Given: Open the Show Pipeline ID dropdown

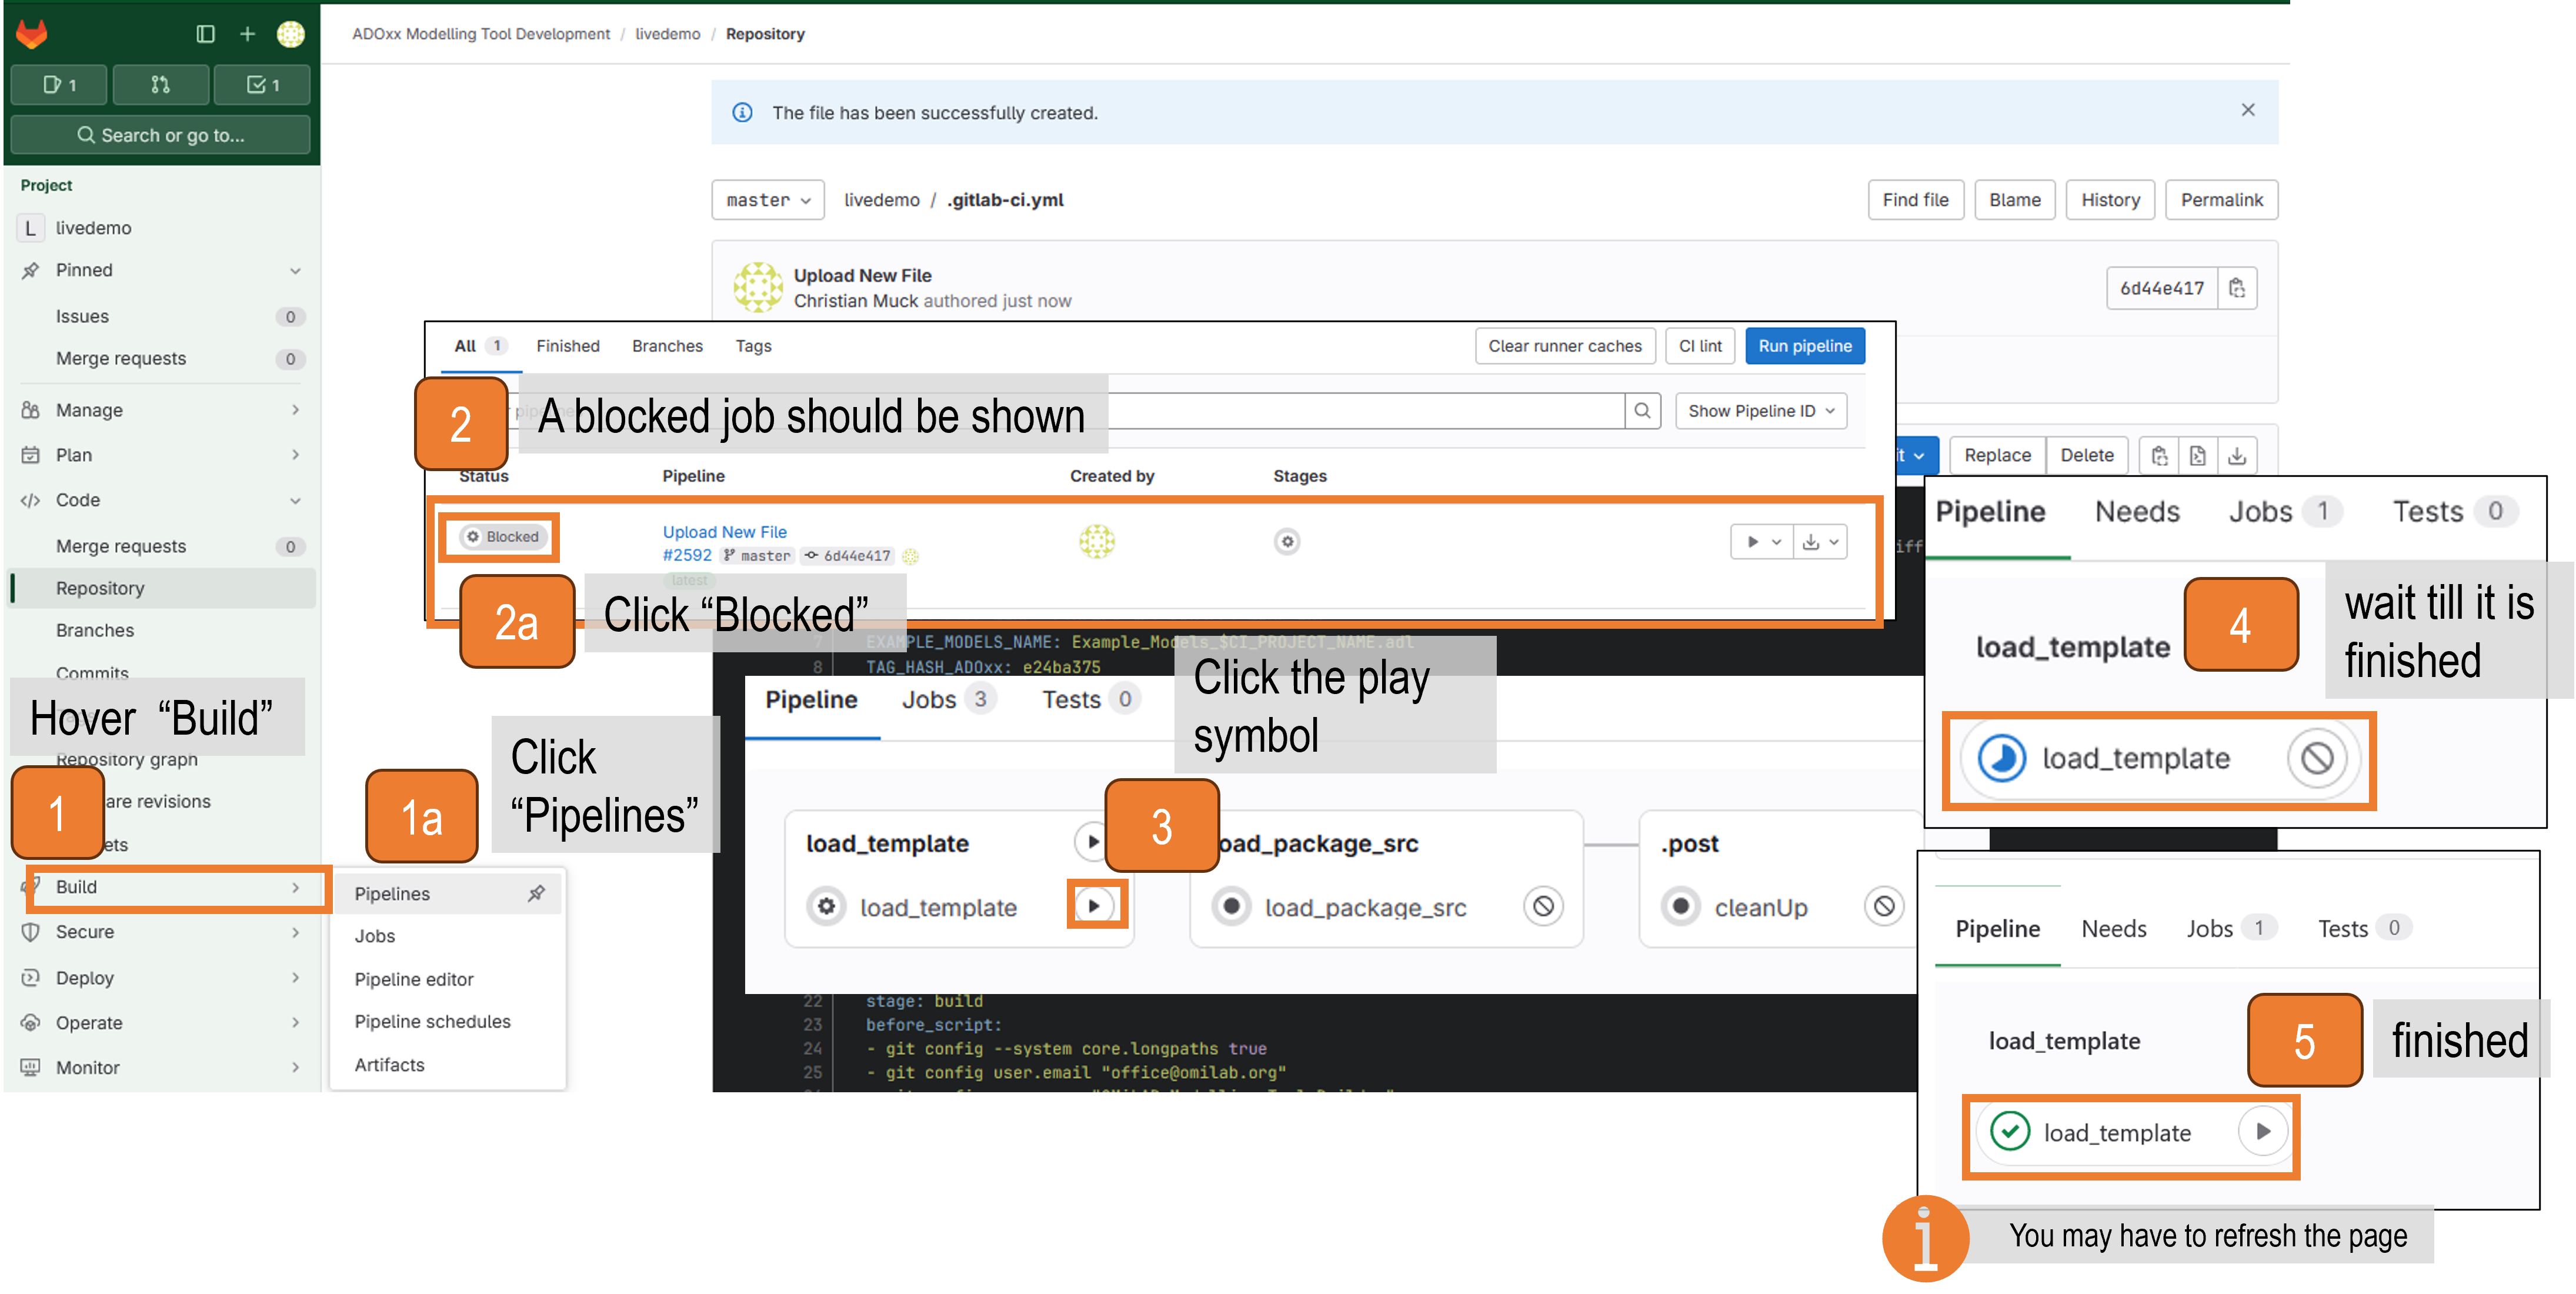Looking at the screenshot, I should (1761, 411).
